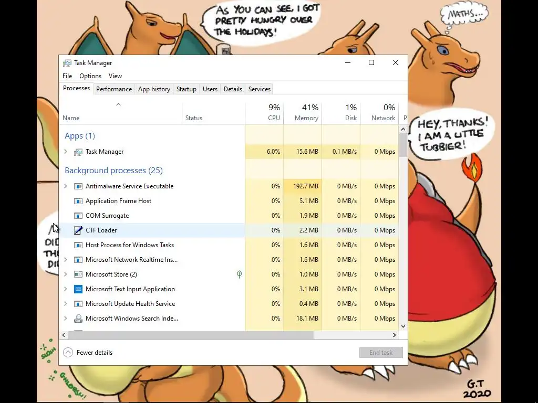
Task: Select the COM Surrogate process name
Action: (107, 216)
